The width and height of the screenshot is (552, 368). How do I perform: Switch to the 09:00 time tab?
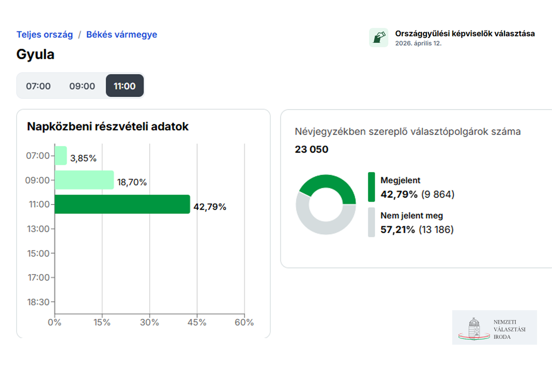point(82,86)
